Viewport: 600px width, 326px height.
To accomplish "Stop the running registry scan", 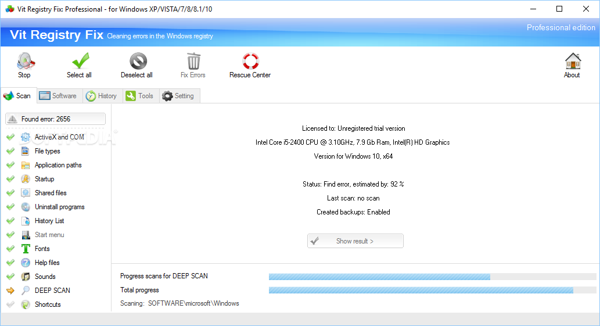I will click(x=25, y=66).
